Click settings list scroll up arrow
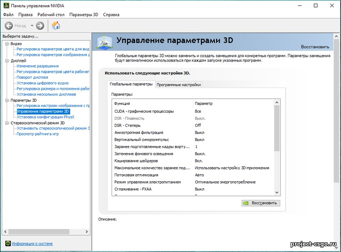This screenshot has height=252, width=341. [x=277, y=103]
